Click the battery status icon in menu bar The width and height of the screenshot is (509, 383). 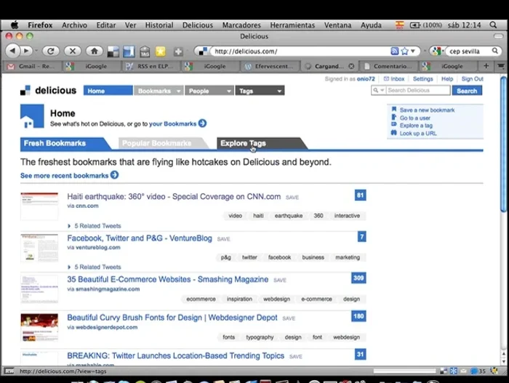tap(415, 25)
